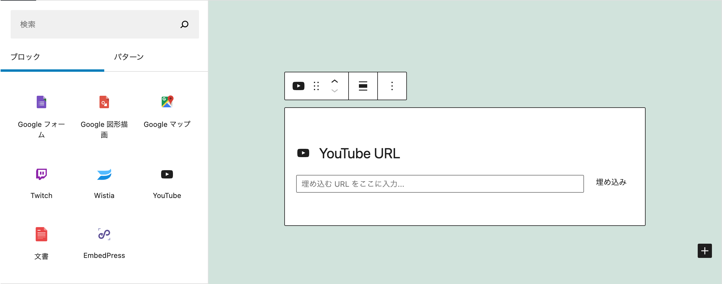Image resolution: width=722 pixels, height=284 pixels.
Task: Click the YouTube URL heading text
Action: coord(360,154)
